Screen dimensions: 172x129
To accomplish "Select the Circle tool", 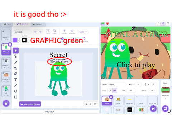I will (16, 91).
